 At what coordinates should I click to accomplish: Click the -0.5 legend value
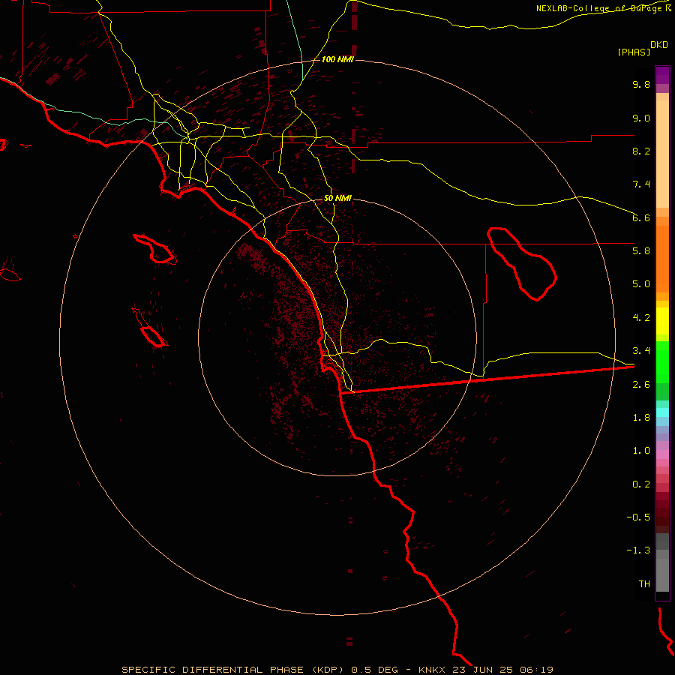[638, 517]
